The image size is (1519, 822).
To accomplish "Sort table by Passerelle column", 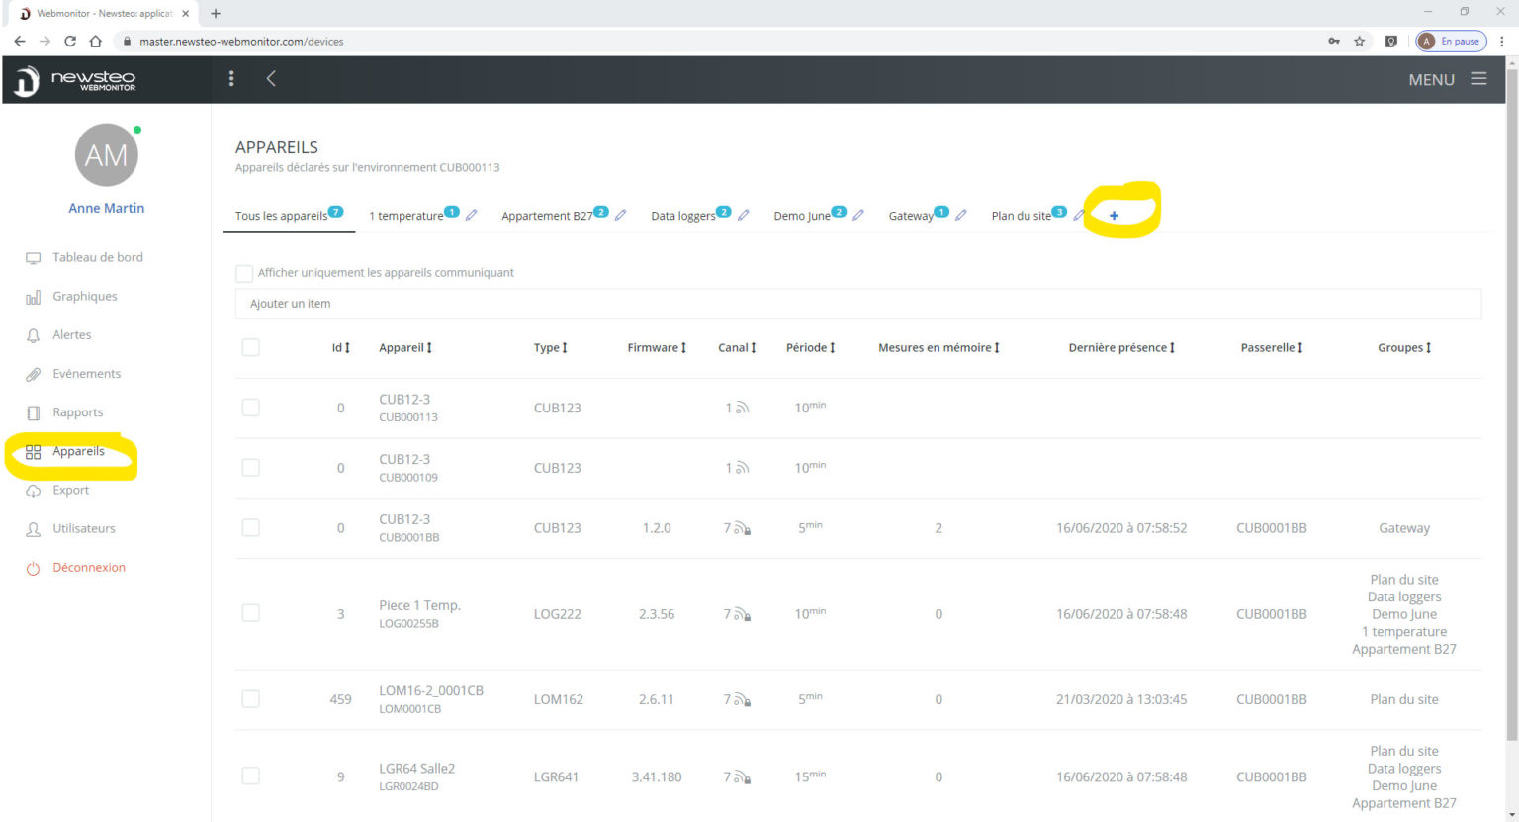I will [x=1272, y=347].
